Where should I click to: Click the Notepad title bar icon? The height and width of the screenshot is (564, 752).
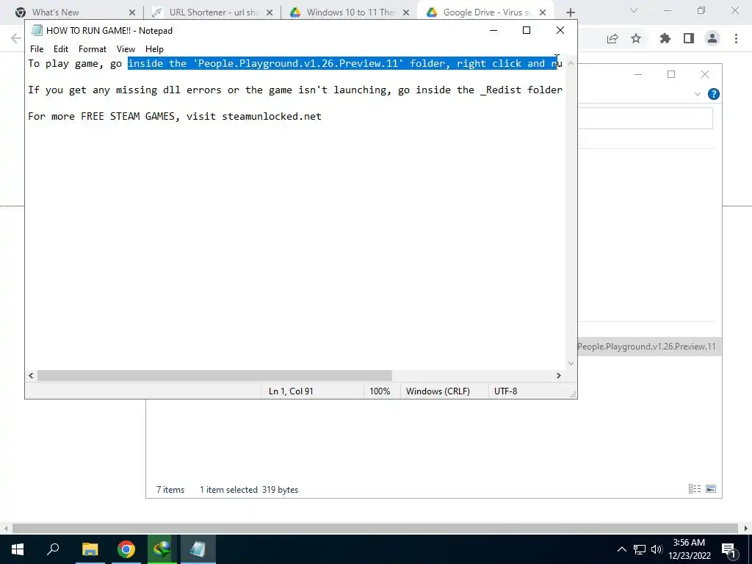tap(37, 30)
